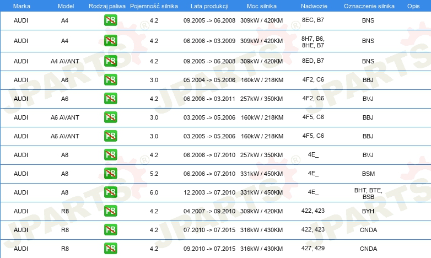Click the fuel icon in the R8 427, 429 row
Screen dimensions: 431x258
(110, 248)
